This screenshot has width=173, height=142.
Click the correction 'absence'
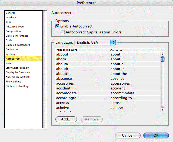tap(117, 78)
